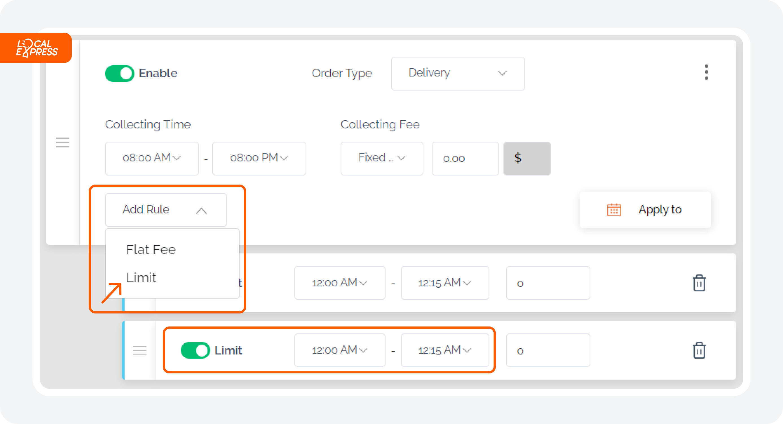Toggle the bottom Limit rule switch
This screenshot has height=424, width=783.
195,350
